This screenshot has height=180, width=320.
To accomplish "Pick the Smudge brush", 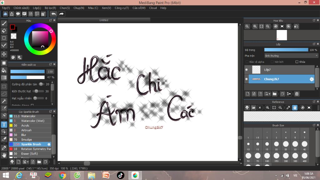I will [30, 140].
